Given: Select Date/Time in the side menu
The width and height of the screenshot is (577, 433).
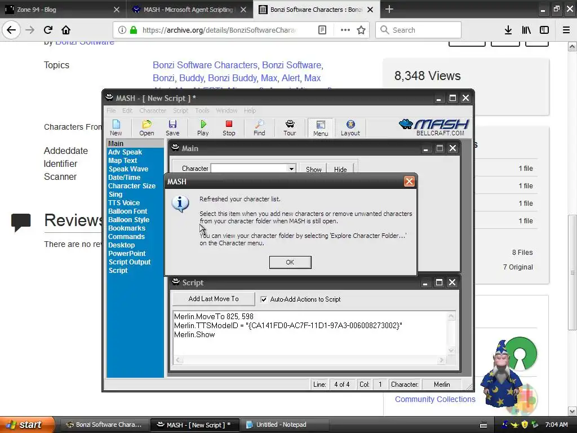Looking at the screenshot, I should [x=125, y=178].
